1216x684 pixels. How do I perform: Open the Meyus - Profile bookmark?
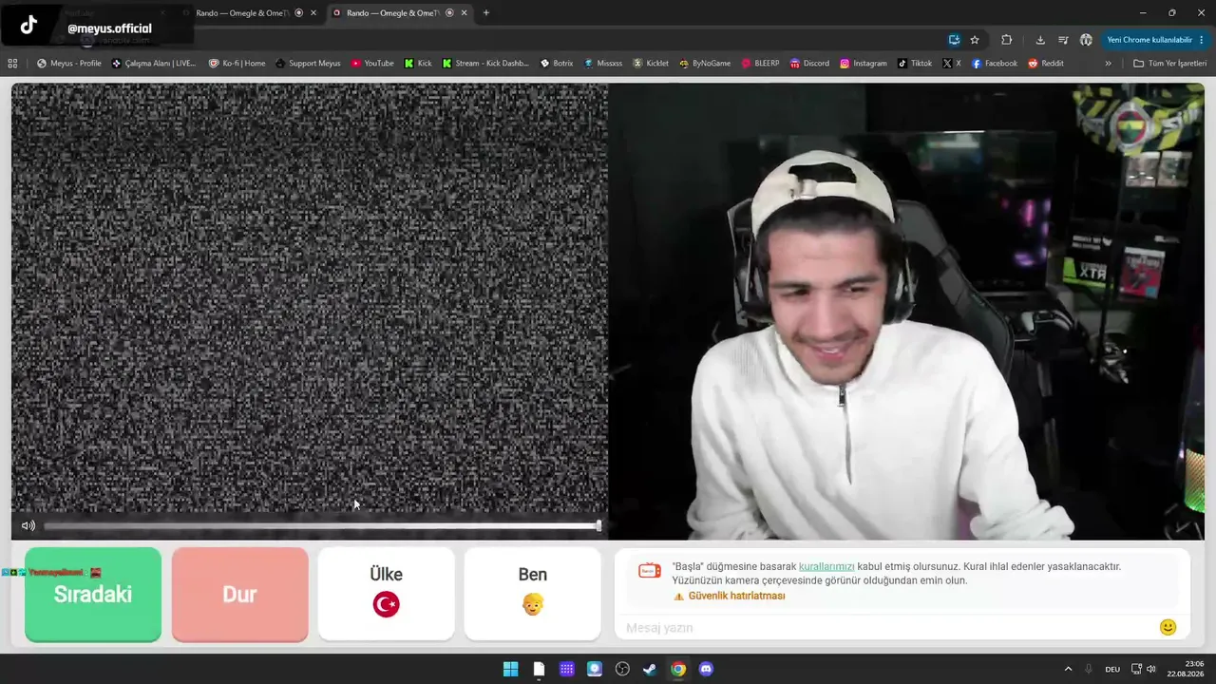point(69,64)
